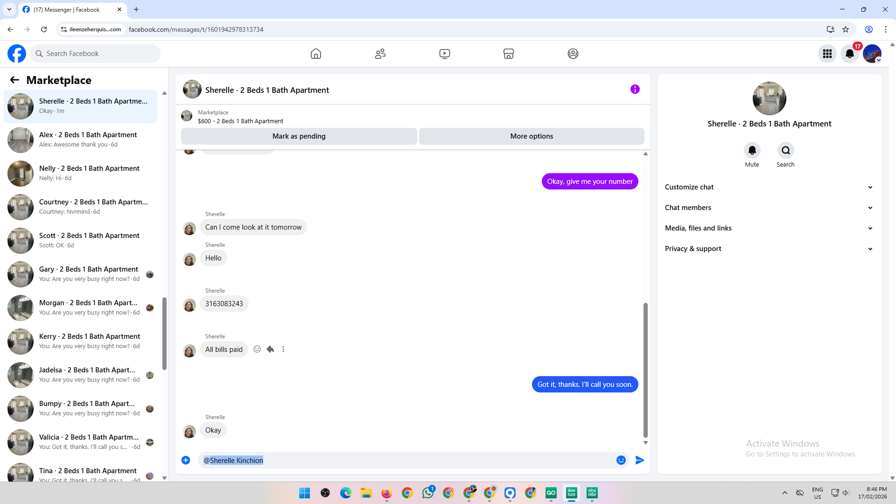Reply to the 'All bills paid' message
The height and width of the screenshot is (504, 896).
coord(270,349)
